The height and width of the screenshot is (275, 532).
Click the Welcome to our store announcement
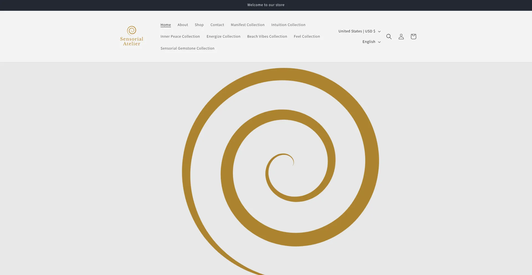coord(266,5)
